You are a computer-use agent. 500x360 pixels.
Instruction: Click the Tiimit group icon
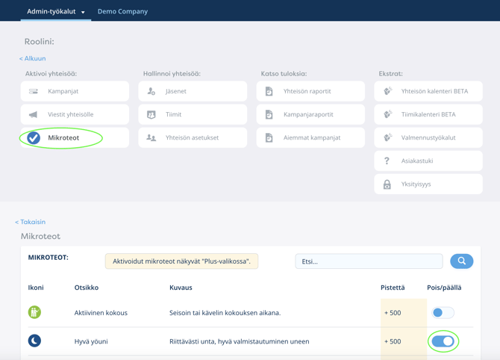point(151,114)
